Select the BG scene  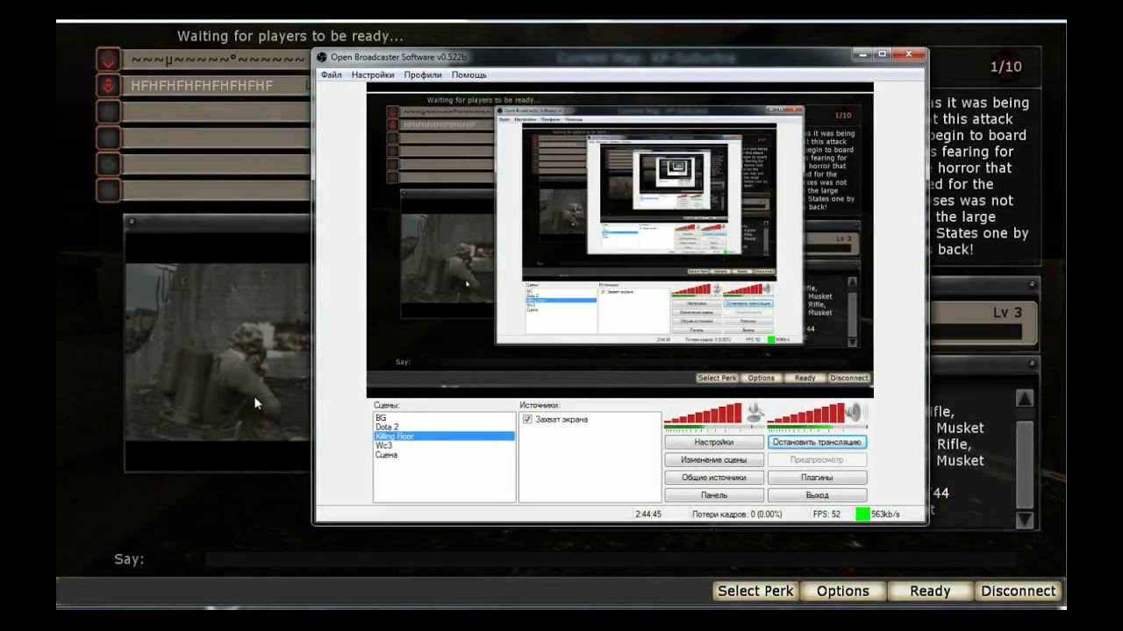coord(444,418)
